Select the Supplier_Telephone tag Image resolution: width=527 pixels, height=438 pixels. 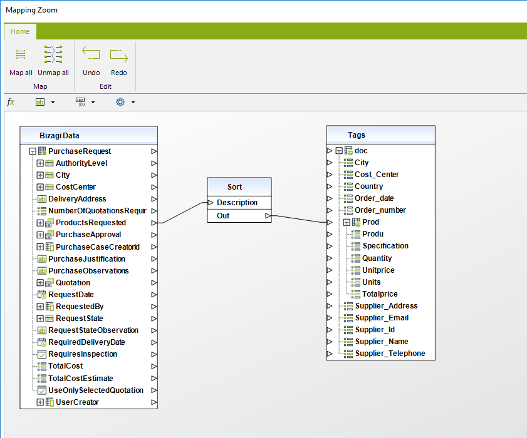coord(390,354)
